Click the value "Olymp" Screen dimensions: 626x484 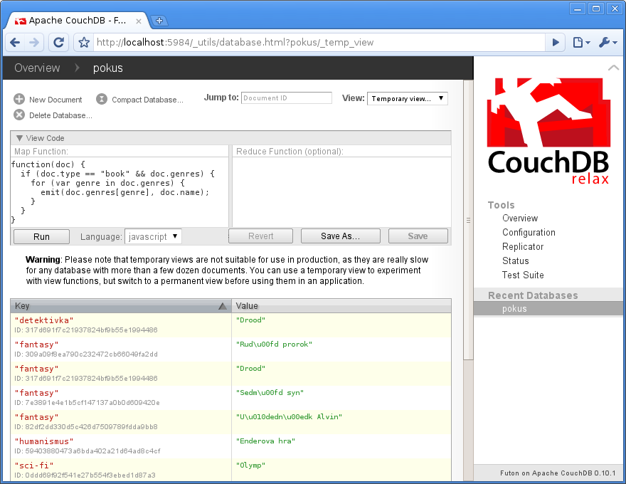(250, 465)
